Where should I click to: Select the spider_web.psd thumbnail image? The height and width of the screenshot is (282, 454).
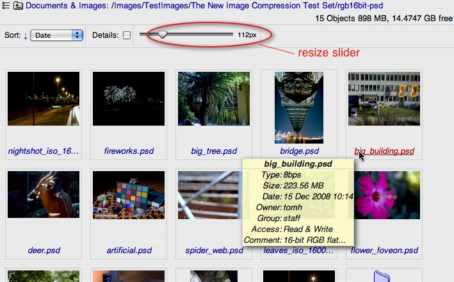tap(210, 195)
